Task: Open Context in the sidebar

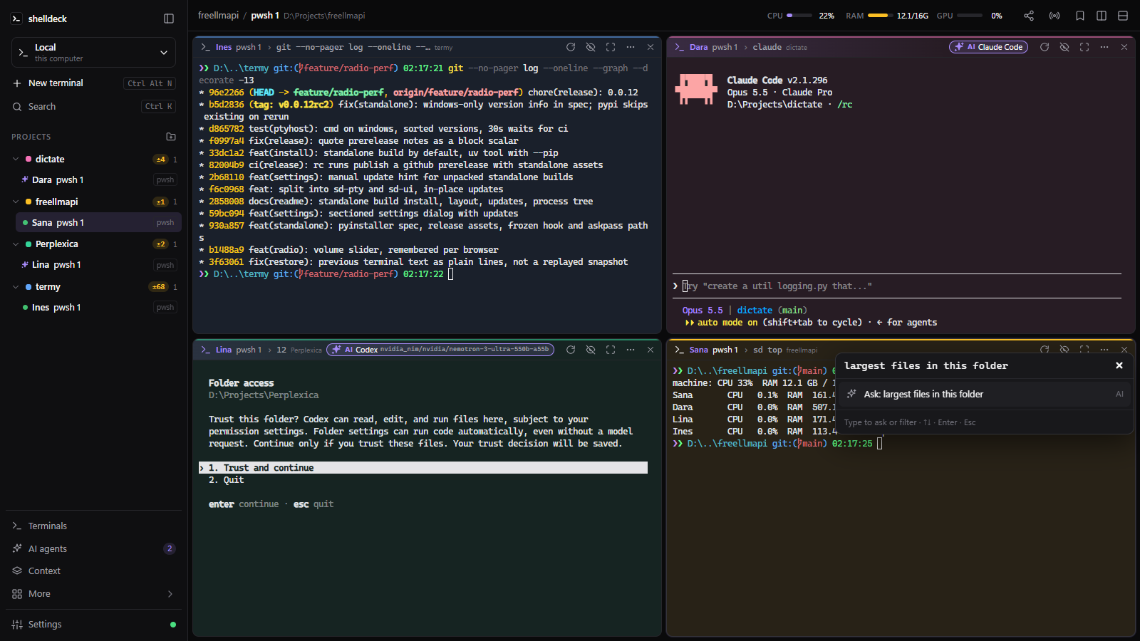Action: click(93, 570)
